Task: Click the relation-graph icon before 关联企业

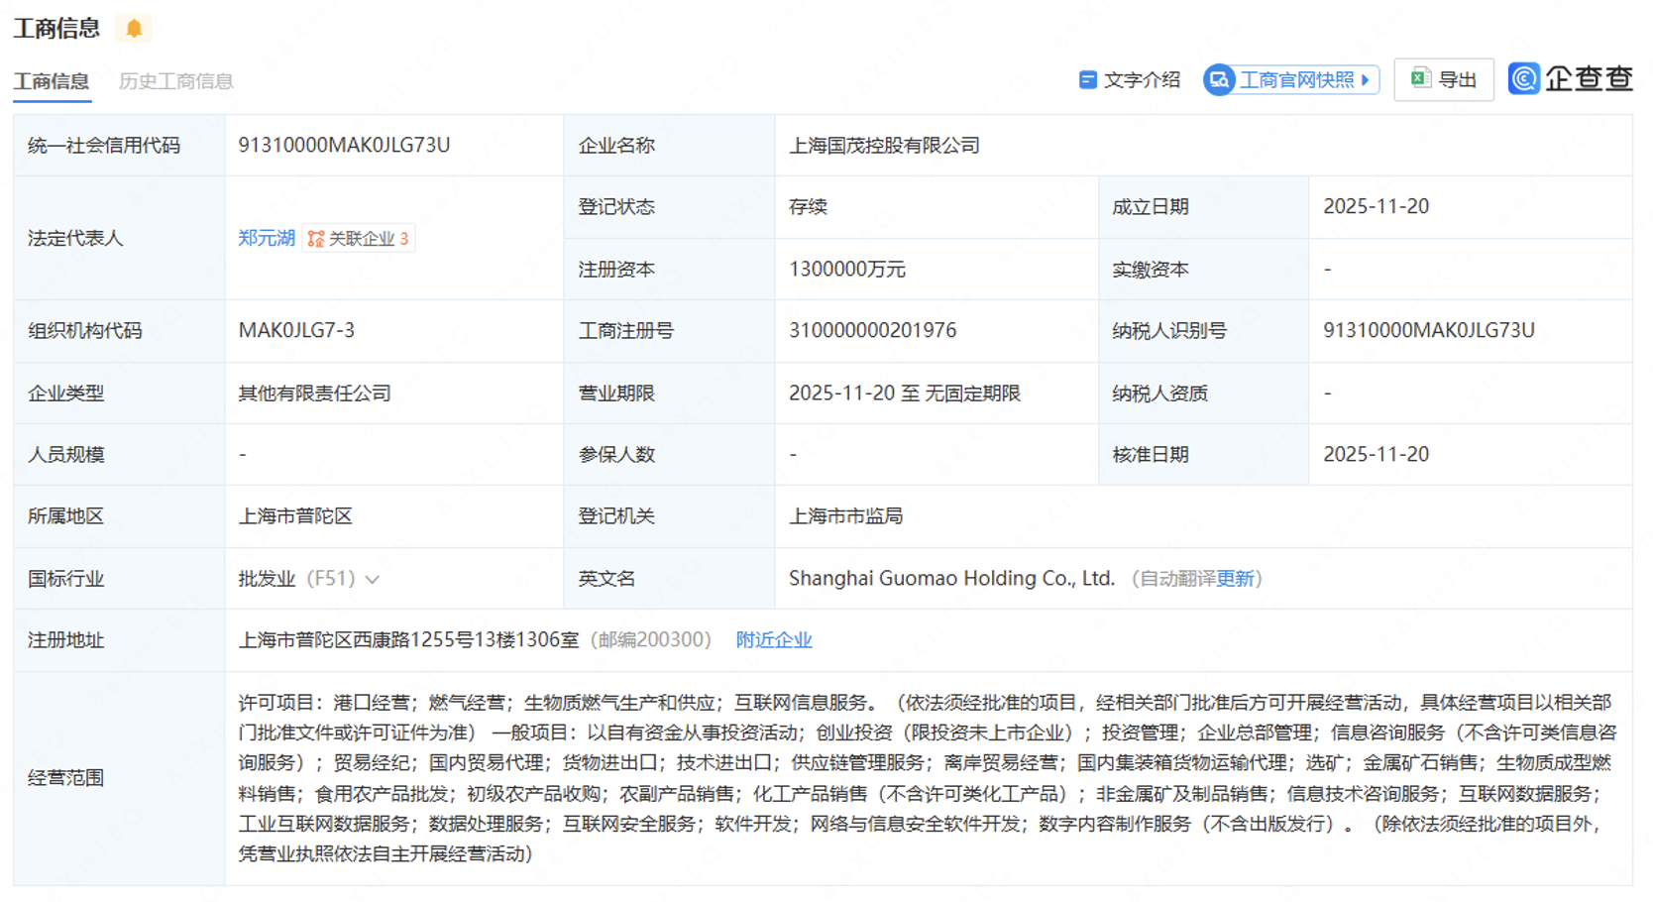Action: (x=315, y=238)
